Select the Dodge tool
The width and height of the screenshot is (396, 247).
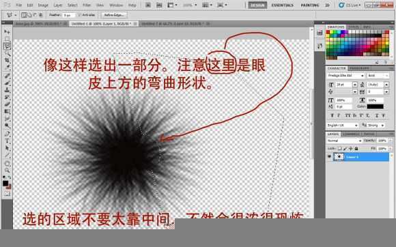(x=7, y=126)
